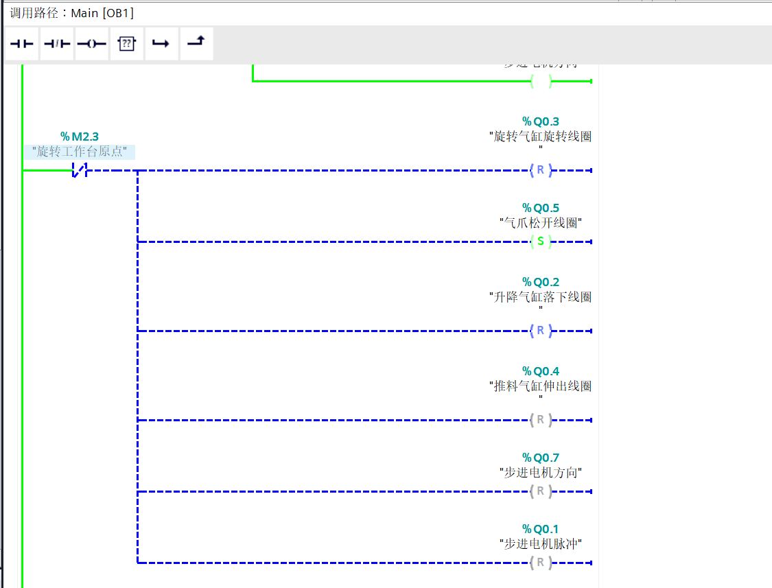Select the set coil of Q0.5
Viewport: 772px width, 588px height.
click(x=541, y=242)
